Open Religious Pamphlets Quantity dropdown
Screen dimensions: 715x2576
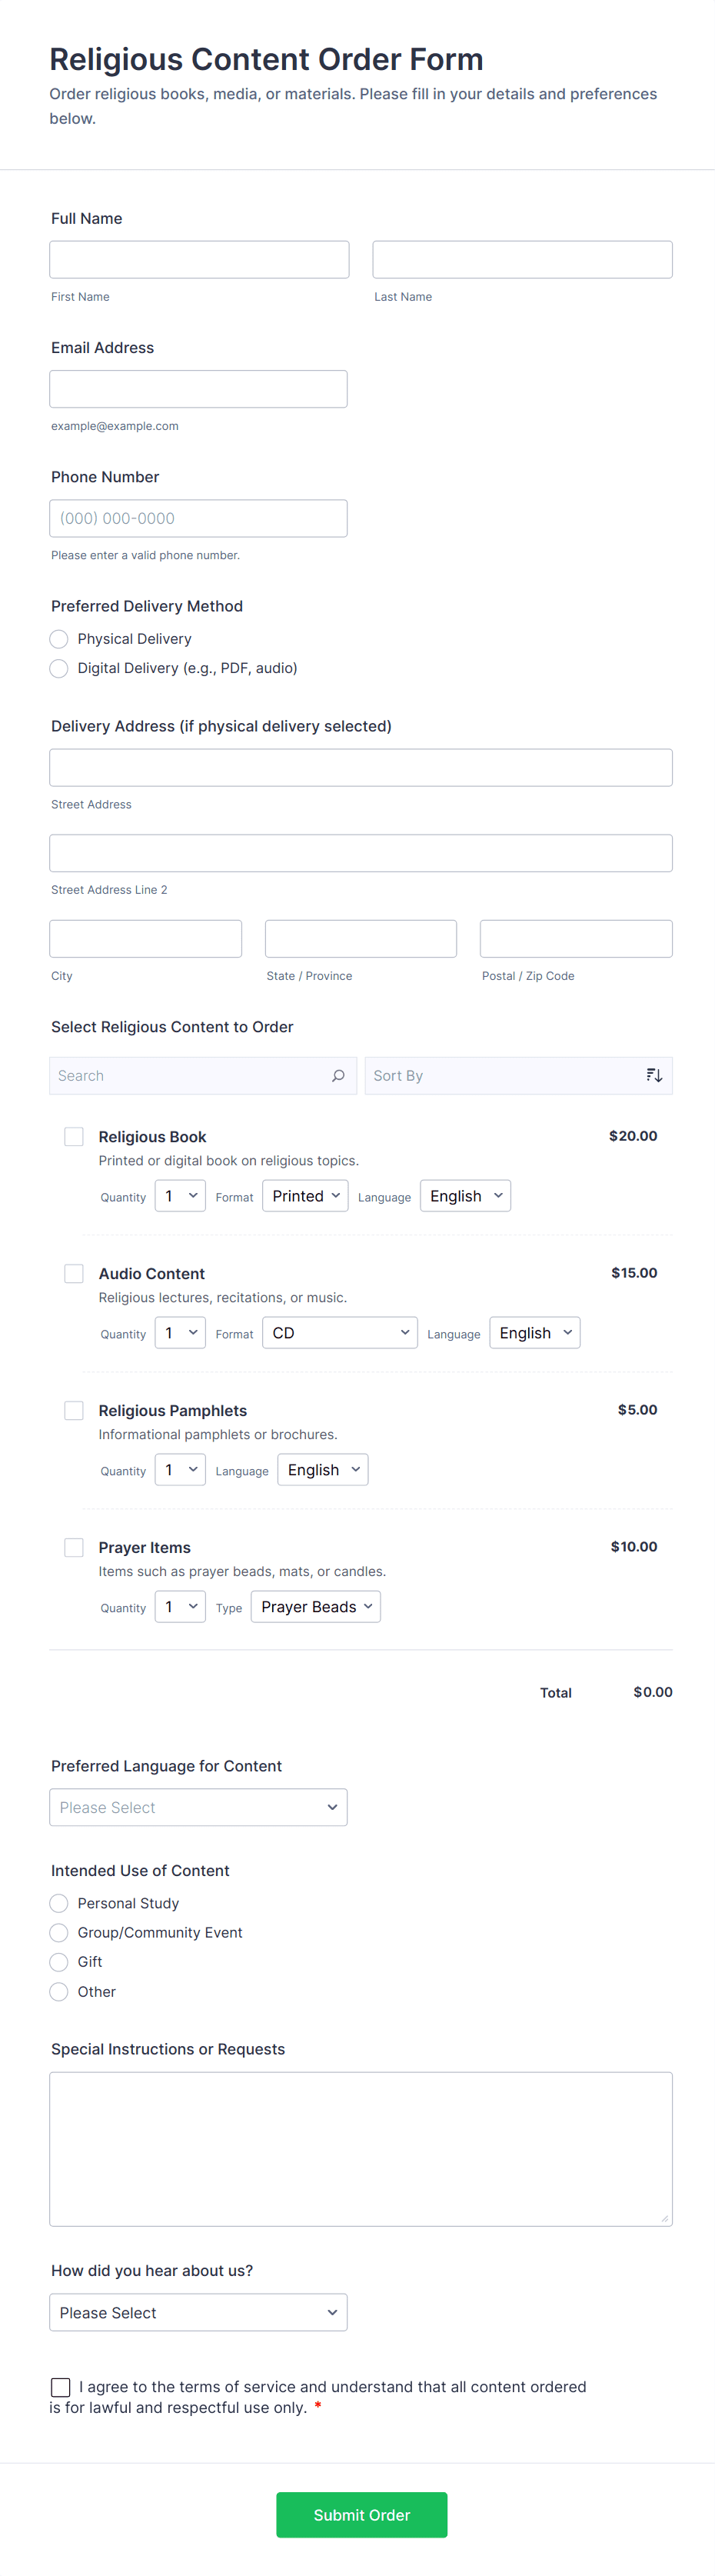[180, 1470]
